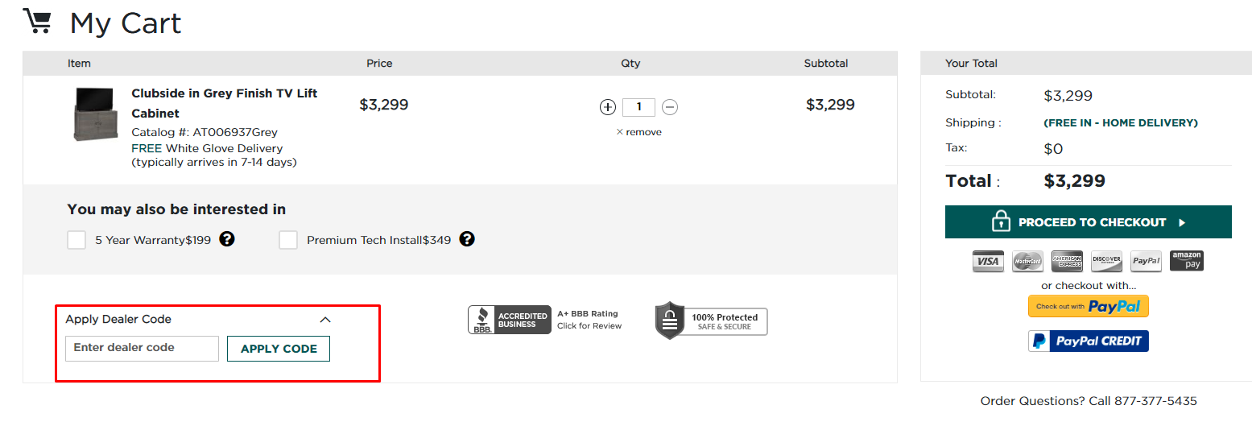
Task: Decrease quantity with the minus icon
Action: click(670, 107)
